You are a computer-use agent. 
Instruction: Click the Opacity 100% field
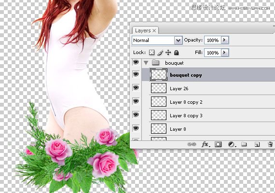pyautogui.click(x=213, y=40)
